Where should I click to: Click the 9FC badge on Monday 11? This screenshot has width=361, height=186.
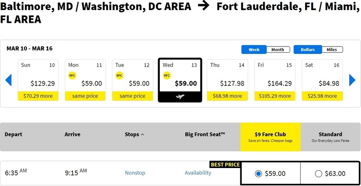(x=72, y=75)
